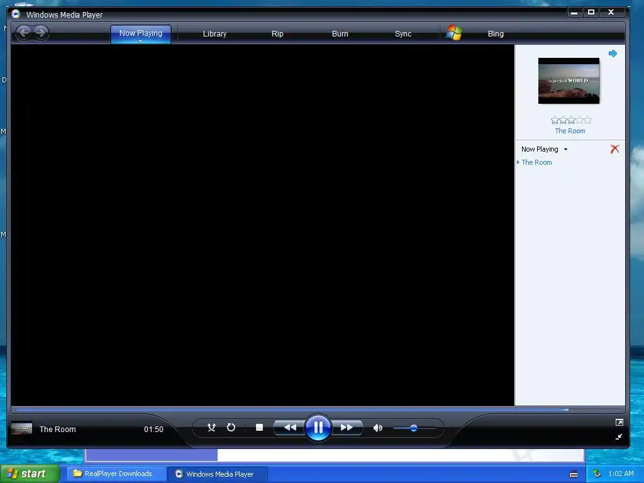The image size is (644, 483).
Task: Turn shuffle on
Action: 211,428
